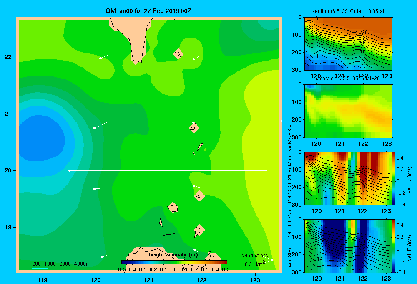Select the t section title above the temperature panel

coord(347,11)
